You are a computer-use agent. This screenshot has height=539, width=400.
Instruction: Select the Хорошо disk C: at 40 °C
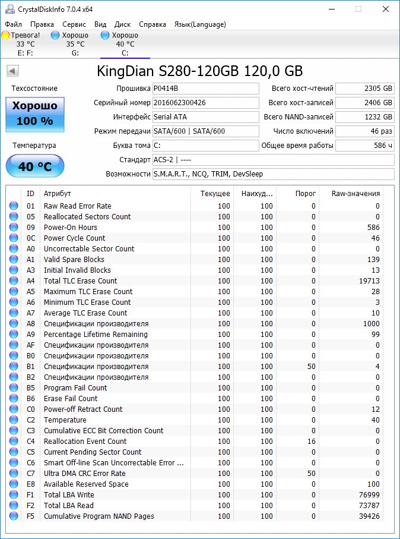point(125,44)
